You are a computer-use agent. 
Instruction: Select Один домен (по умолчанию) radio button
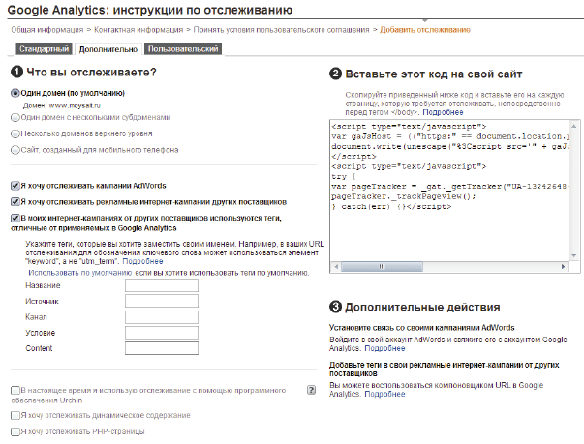(15, 93)
